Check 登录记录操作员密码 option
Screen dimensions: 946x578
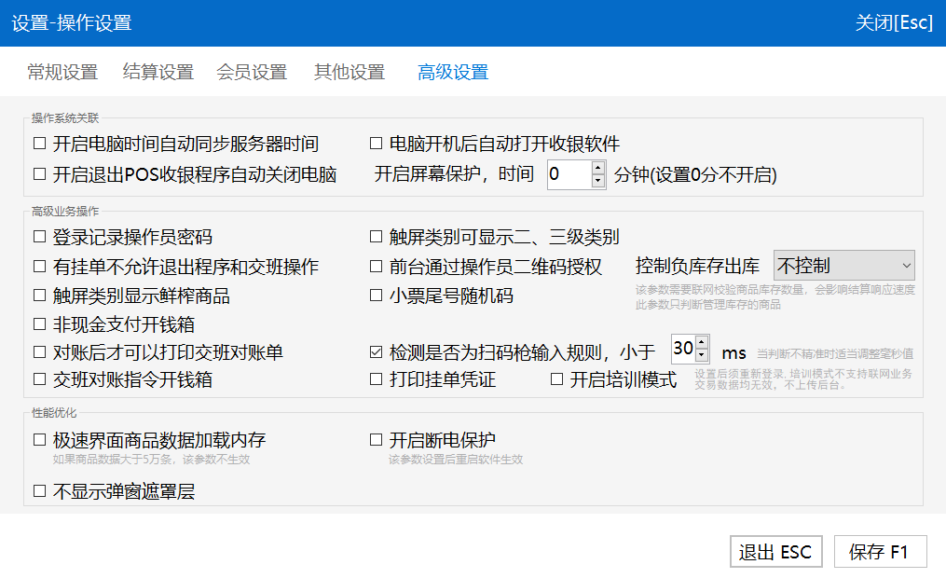point(40,237)
